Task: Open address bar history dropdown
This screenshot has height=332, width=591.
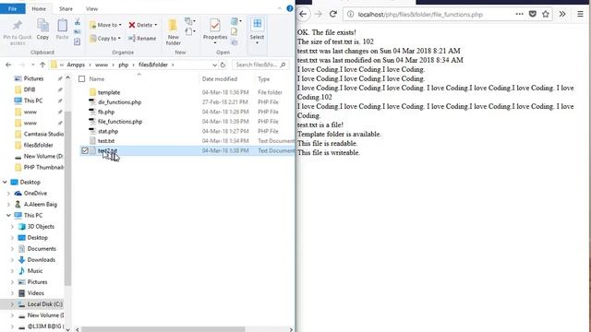Action: [x=214, y=65]
